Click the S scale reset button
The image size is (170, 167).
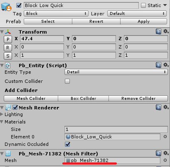click(8, 56)
